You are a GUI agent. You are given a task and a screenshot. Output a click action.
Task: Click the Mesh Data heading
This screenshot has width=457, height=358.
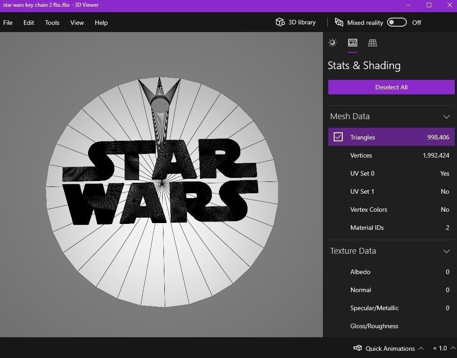point(350,116)
